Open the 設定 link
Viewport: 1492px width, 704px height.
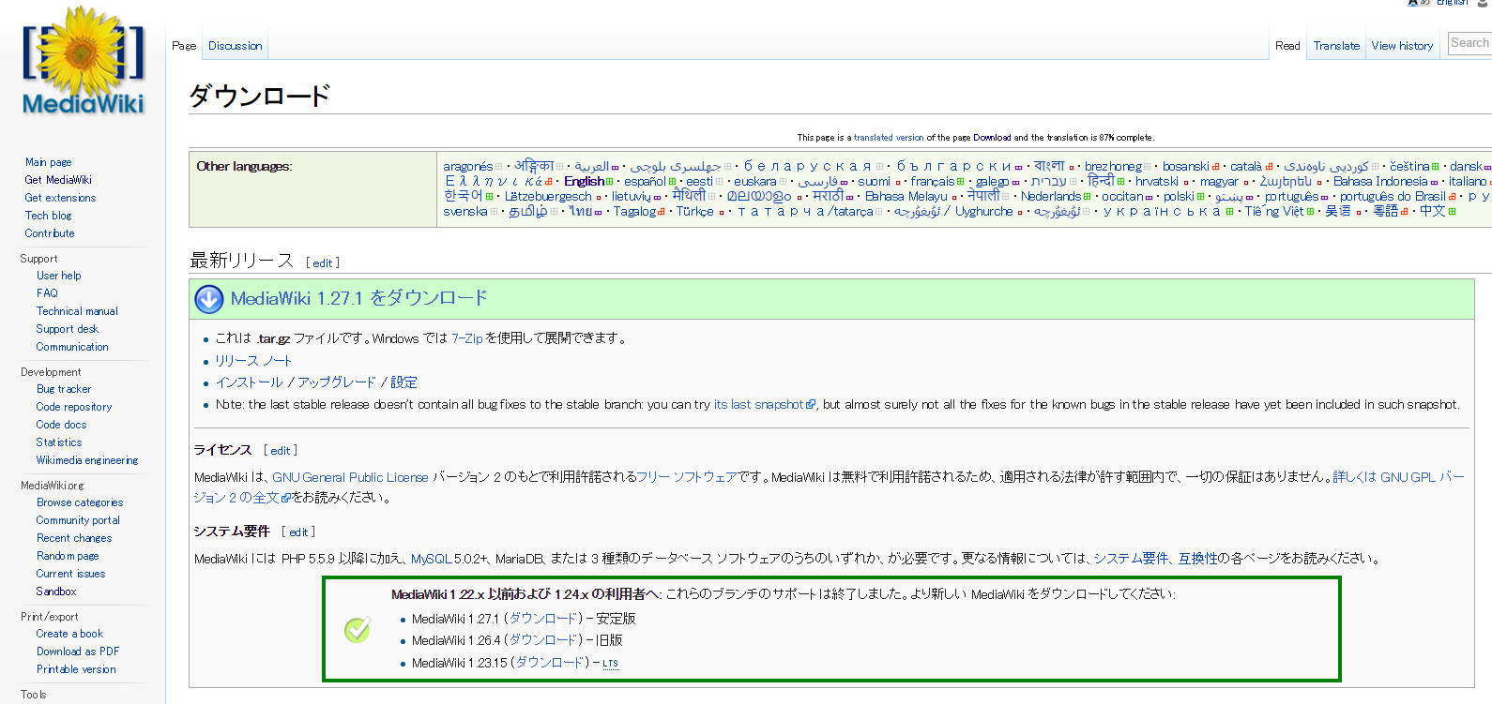tap(403, 382)
